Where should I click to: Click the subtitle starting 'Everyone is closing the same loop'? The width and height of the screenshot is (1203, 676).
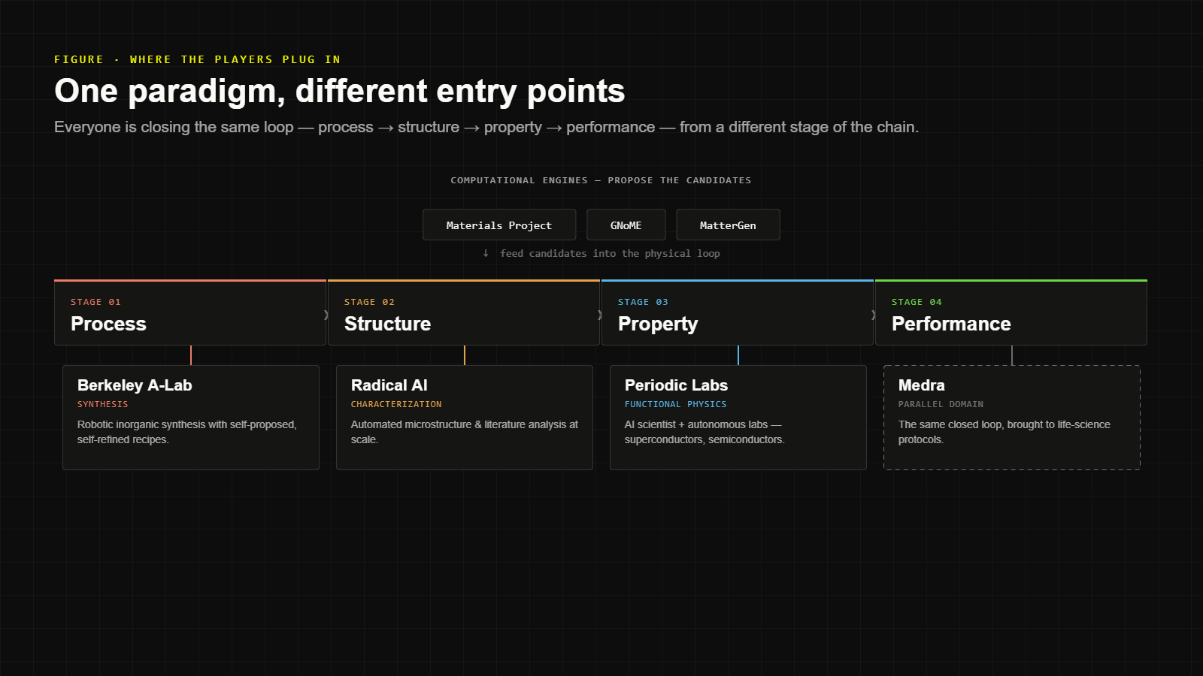tap(486, 127)
